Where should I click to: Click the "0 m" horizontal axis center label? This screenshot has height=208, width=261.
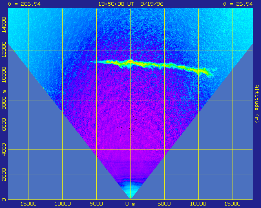[130, 204]
